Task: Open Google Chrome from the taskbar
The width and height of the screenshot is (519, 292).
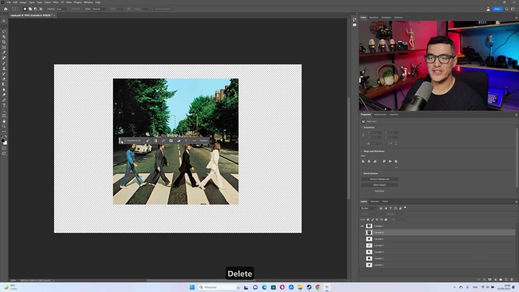Action: click(x=318, y=287)
